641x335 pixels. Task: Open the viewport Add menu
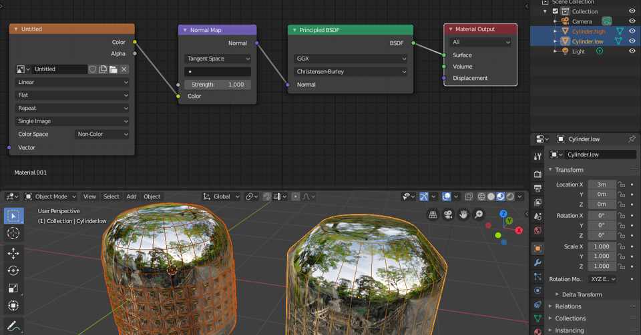tap(132, 196)
